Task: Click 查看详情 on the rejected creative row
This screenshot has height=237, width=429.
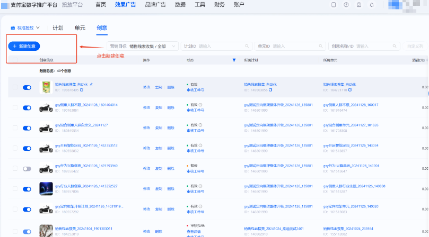Action: tap(194, 232)
